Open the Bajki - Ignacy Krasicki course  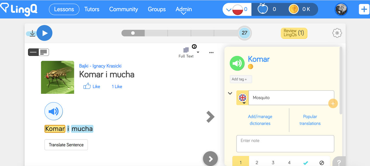point(100,66)
